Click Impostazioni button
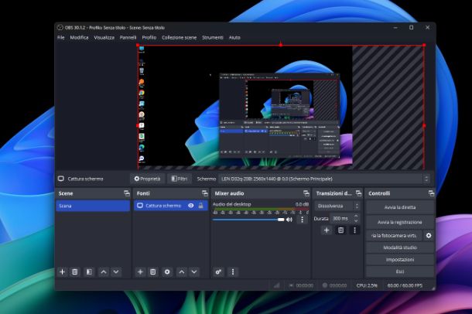 tap(400, 260)
